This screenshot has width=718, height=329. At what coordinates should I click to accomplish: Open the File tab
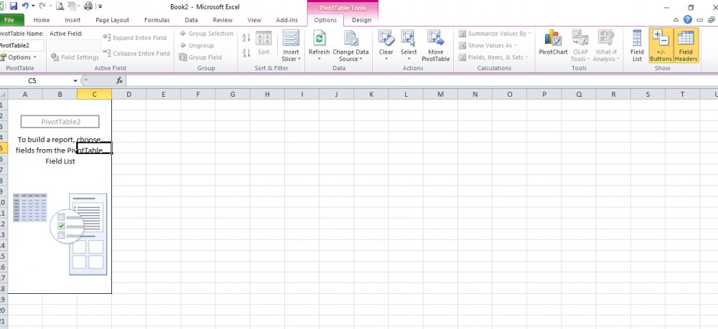click(x=10, y=20)
